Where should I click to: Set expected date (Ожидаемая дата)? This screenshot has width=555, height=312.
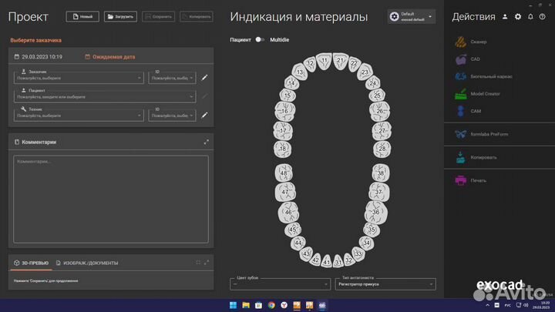(x=110, y=56)
